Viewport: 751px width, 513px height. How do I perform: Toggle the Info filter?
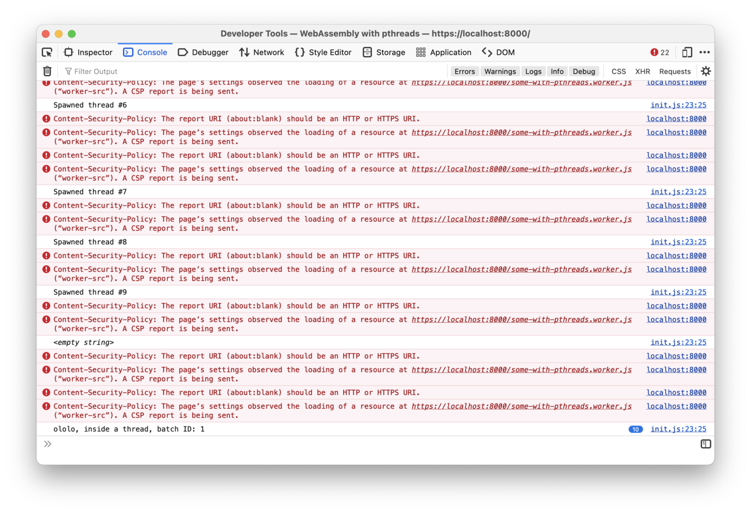557,71
